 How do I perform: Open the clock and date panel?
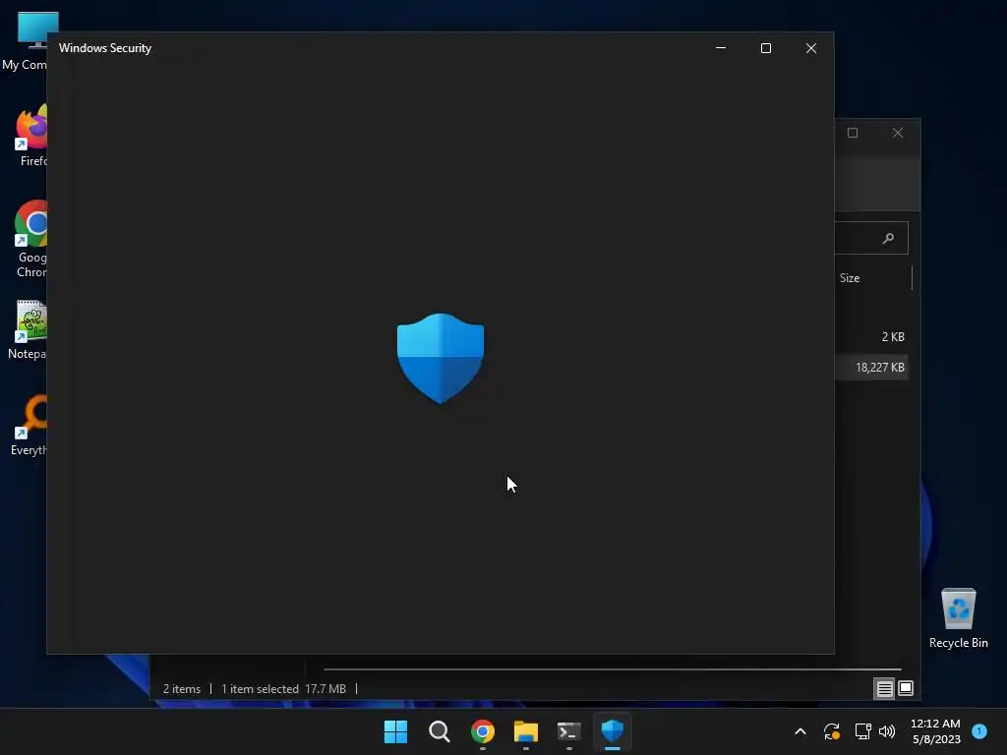point(936,731)
